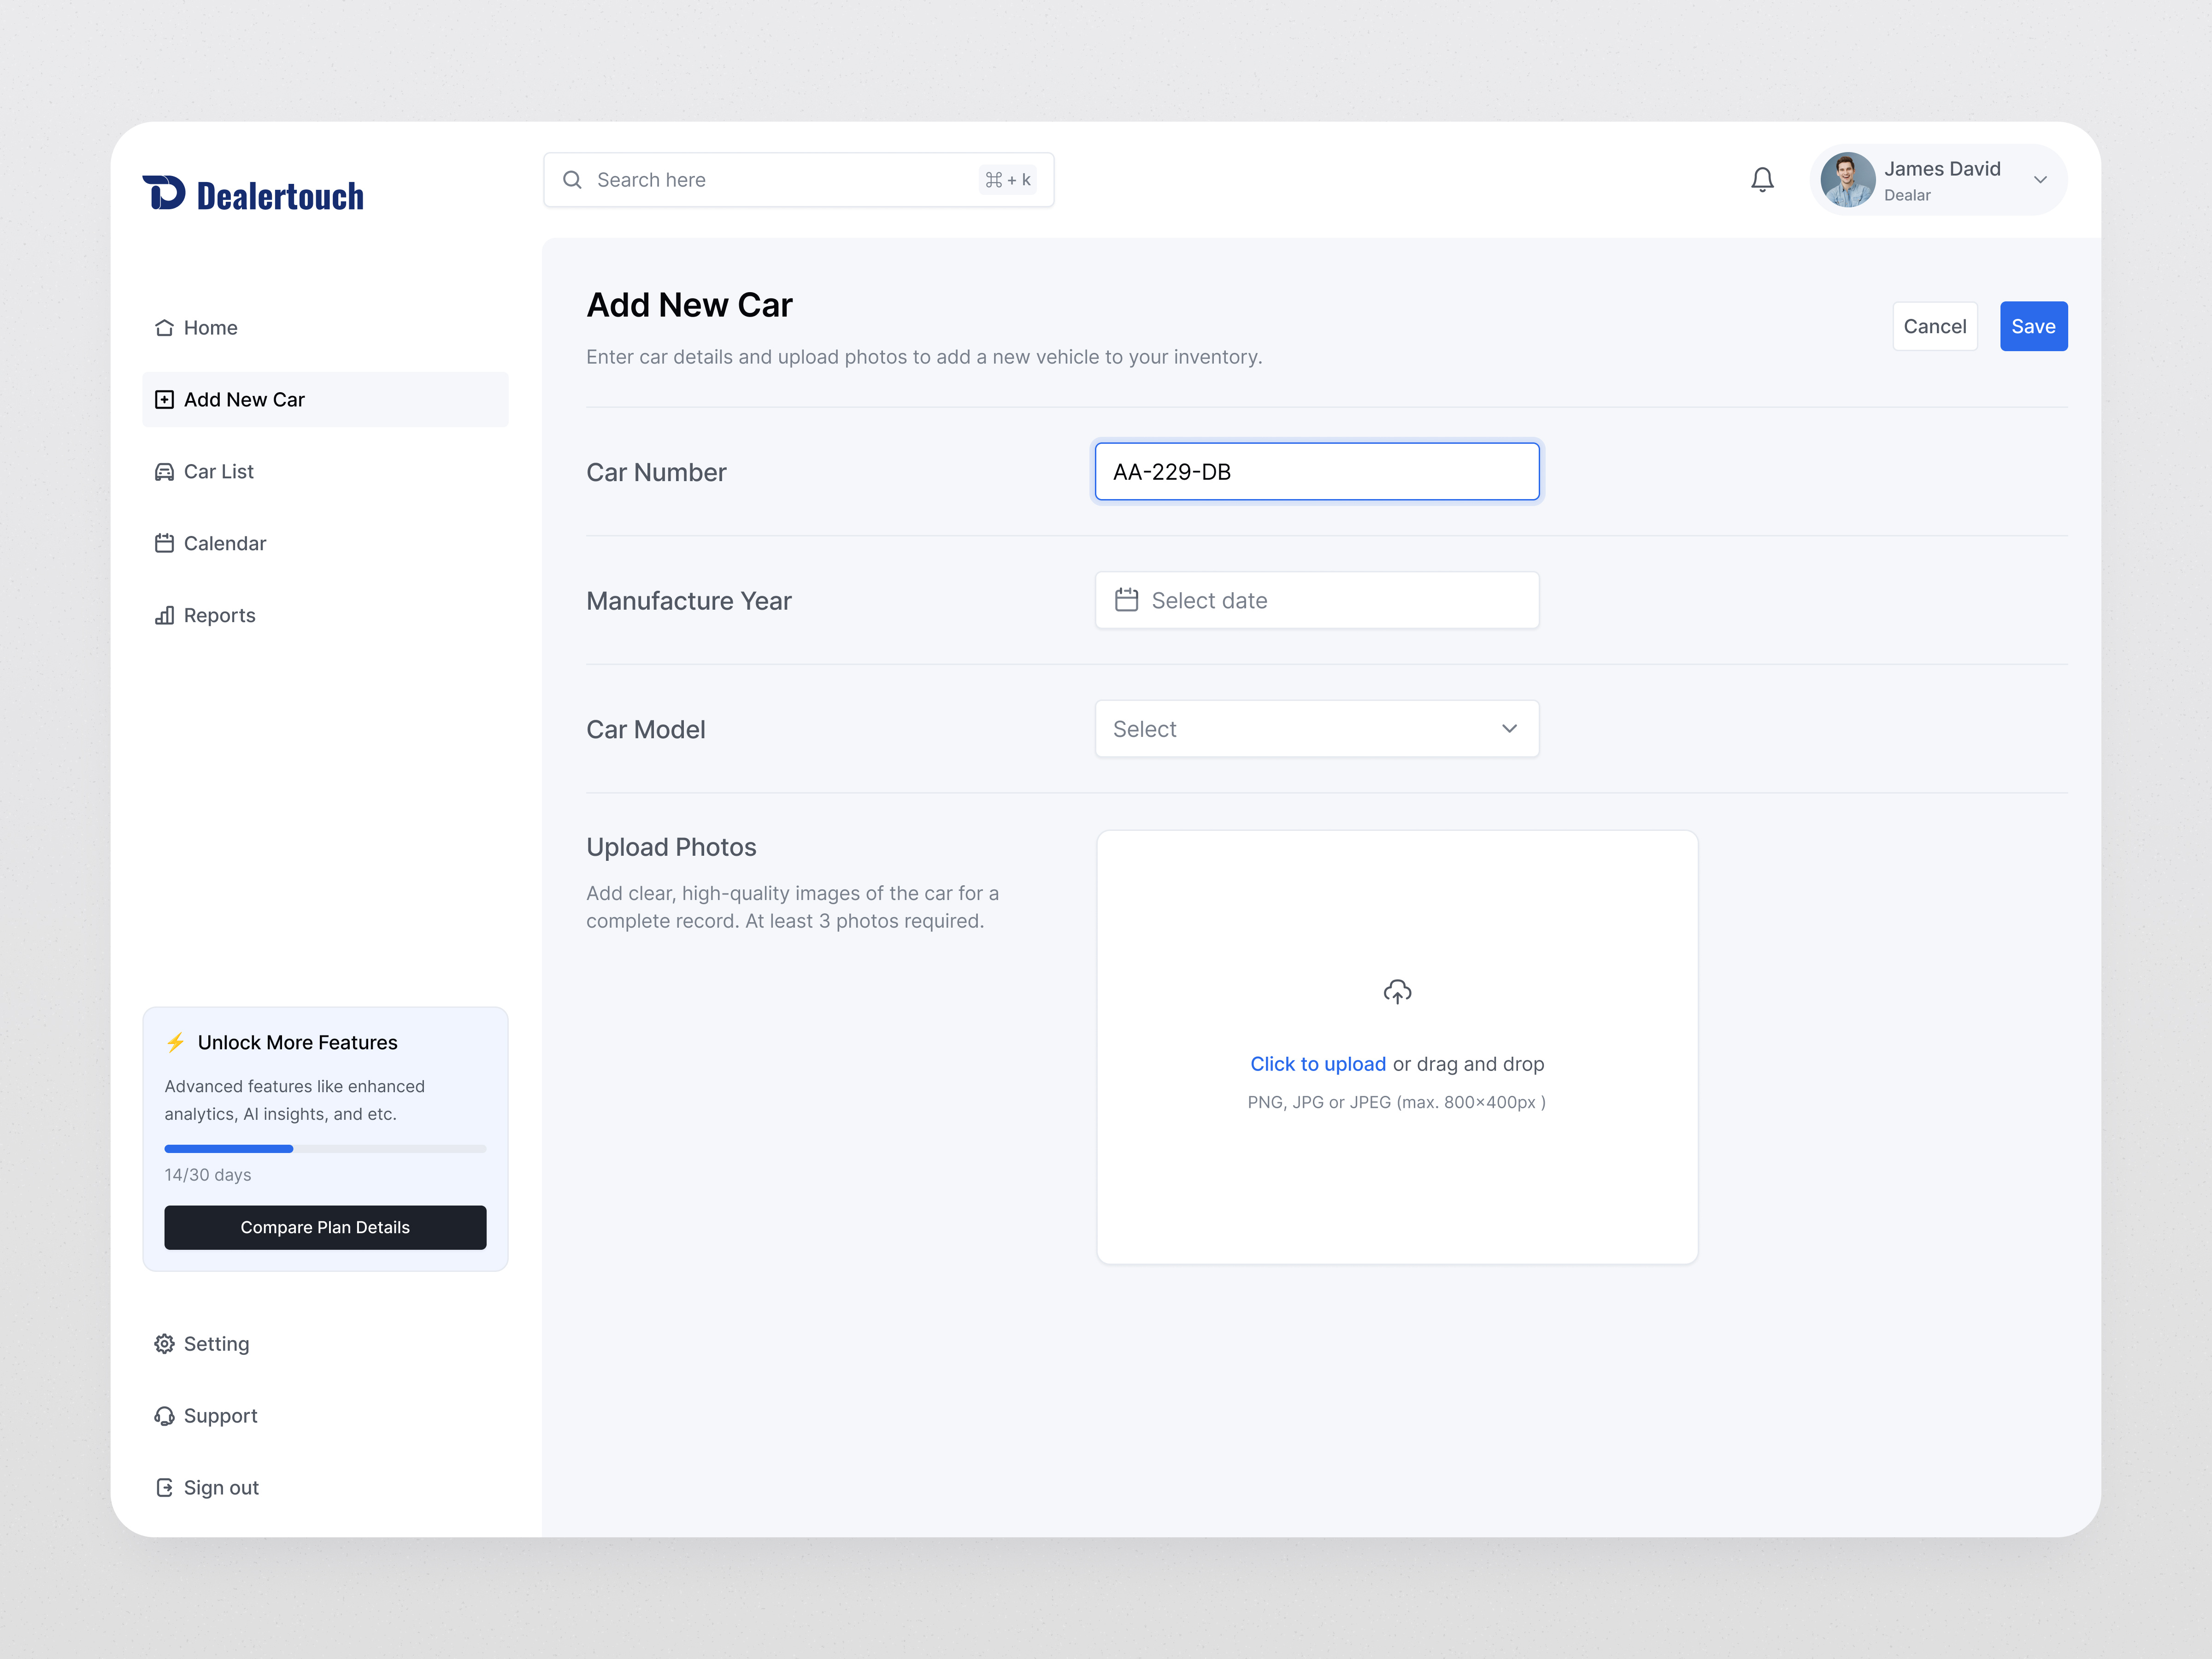Click the Support headset icon
This screenshot has width=2212, height=1659.
tap(164, 1415)
